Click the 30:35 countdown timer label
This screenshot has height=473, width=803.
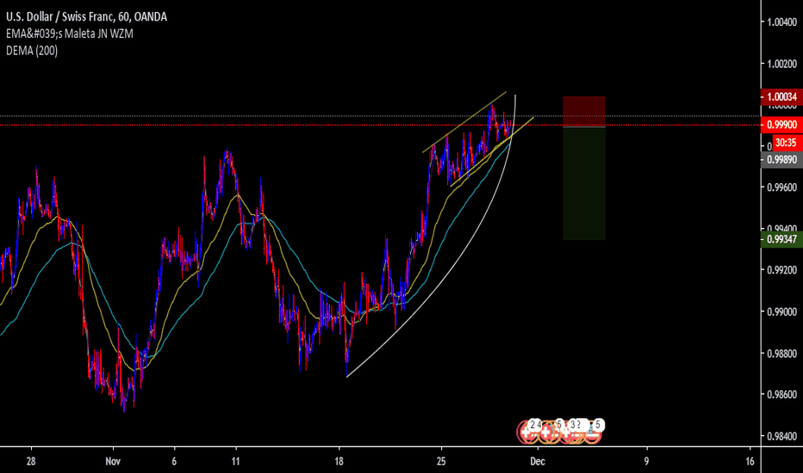pos(784,143)
